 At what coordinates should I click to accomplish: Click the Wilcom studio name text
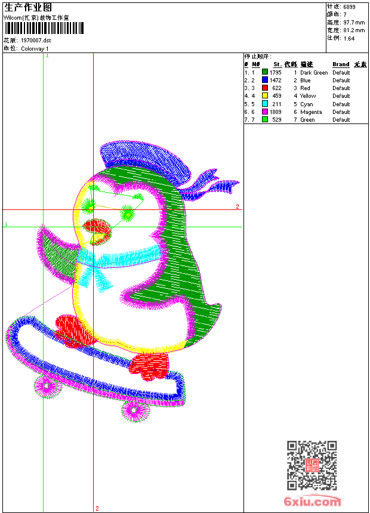point(36,18)
